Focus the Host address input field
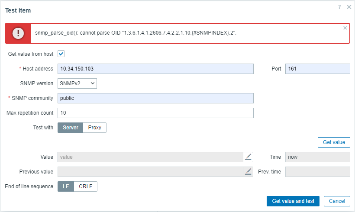355x212 pixels. pyautogui.click(x=155, y=69)
